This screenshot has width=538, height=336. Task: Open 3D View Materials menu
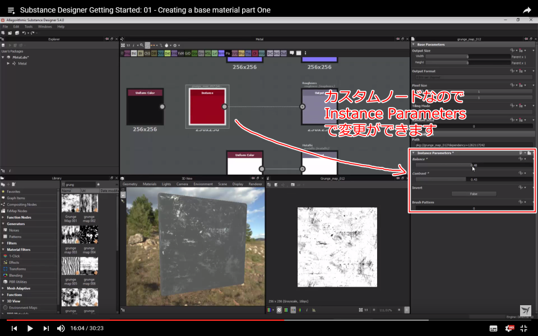click(x=150, y=184)
